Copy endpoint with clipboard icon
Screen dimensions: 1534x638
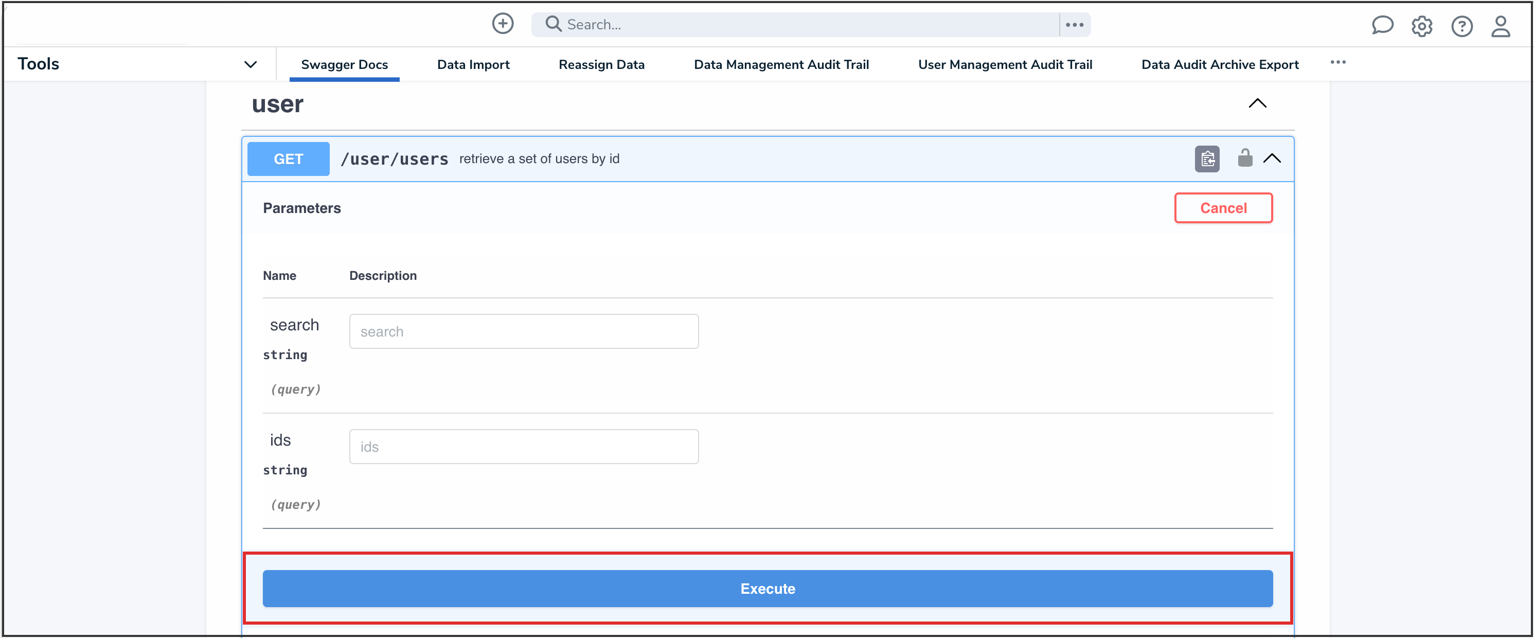coord(1206,159)
